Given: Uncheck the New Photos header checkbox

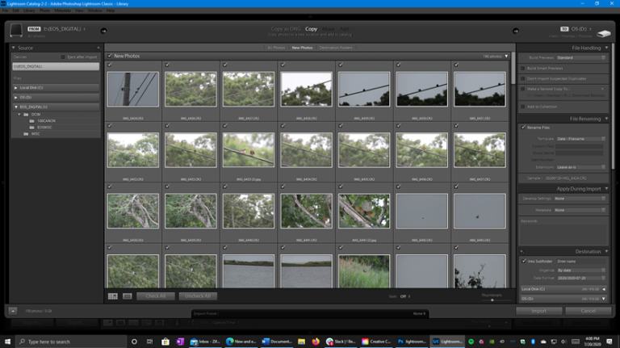Looking at the screenshot, I should [110, 57].
